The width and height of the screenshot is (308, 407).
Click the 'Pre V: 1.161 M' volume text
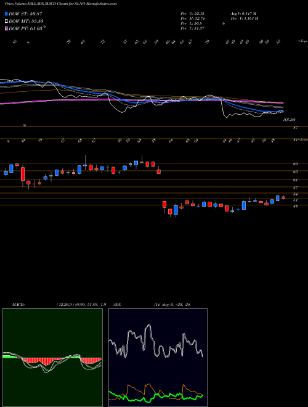244,18
